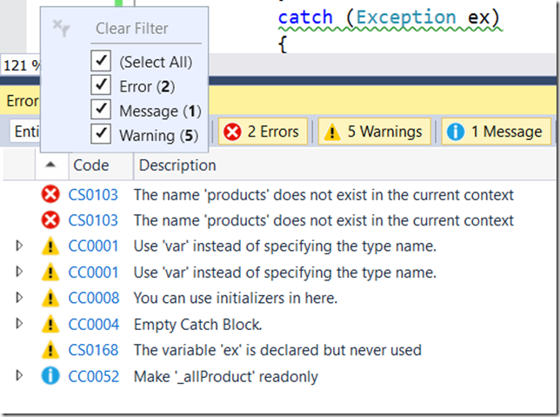Expand the CC0008 initializers warning row

point(19,298)
